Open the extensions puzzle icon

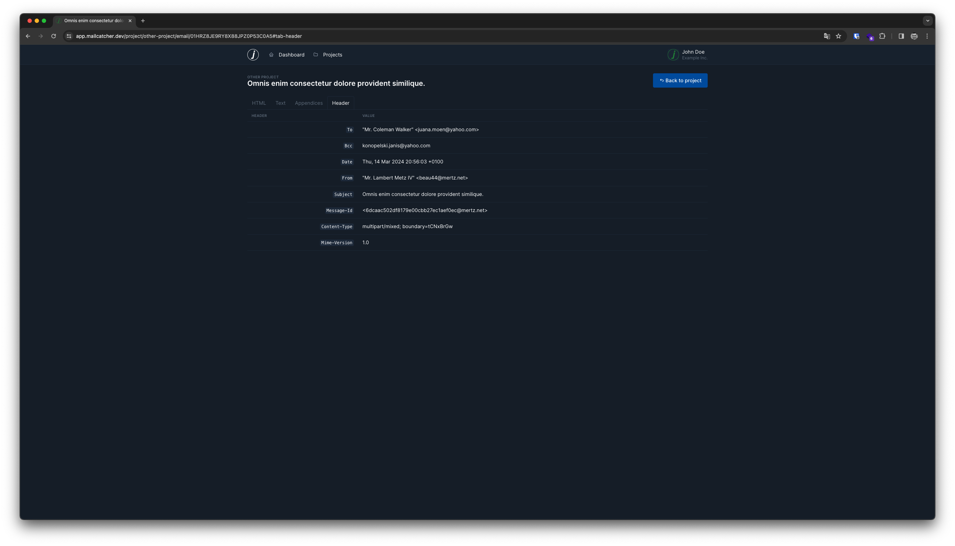[882, 36]
